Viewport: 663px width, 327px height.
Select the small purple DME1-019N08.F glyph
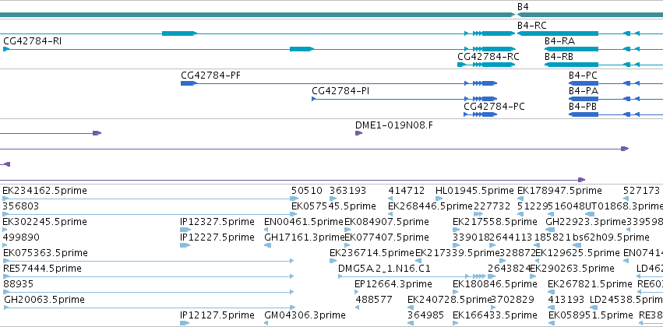[x=359, y=133]
